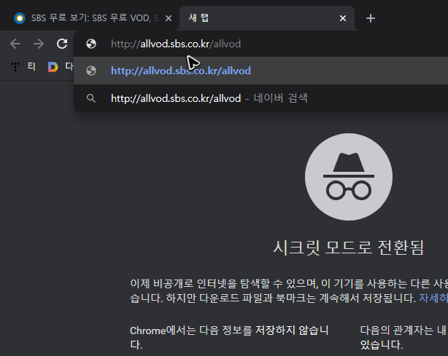This screenshot has width=448, height=356.
Task: Open the 자세히 learn more link
Action: [433, 298]
